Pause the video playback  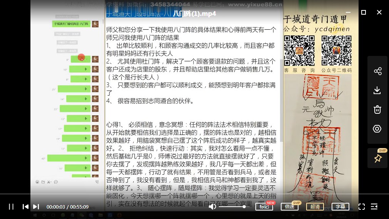11,207
